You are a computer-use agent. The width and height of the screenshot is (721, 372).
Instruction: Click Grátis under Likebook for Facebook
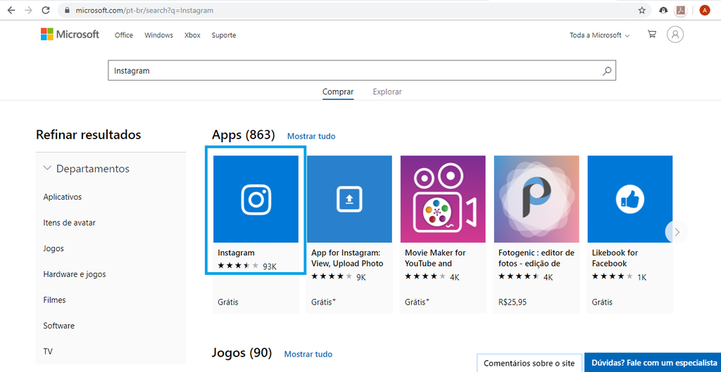[603, 302]
